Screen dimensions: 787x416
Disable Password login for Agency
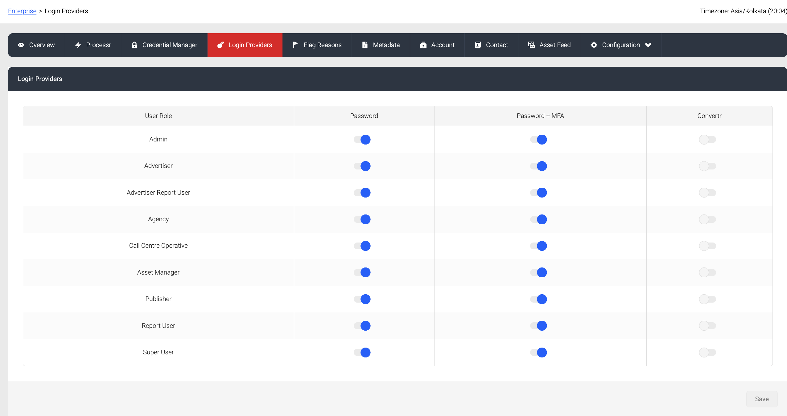pyautogui.click(x=362, y=219)
